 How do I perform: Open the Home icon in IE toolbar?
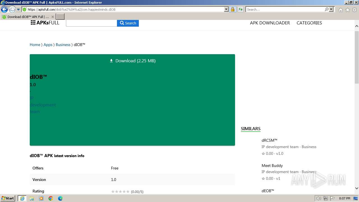[x=340, y=10]
